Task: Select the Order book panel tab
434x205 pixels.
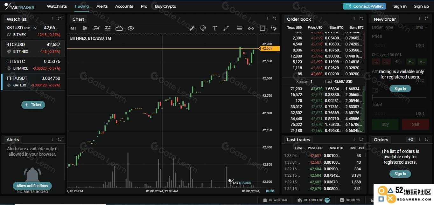Action: click(299, 19)
